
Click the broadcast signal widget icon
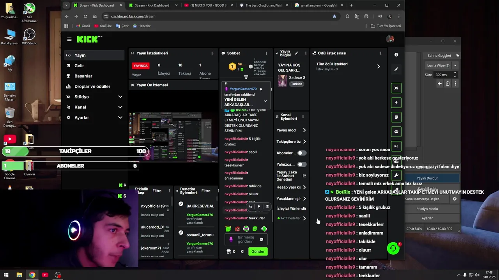pyautogui.click(x=396, y=146)
